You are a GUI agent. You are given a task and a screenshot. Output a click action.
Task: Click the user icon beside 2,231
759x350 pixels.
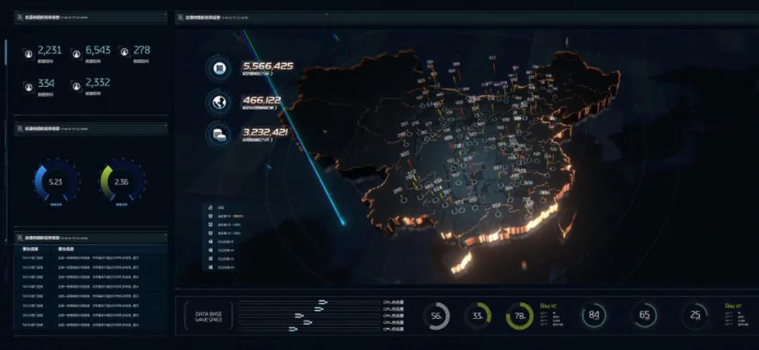29,53
